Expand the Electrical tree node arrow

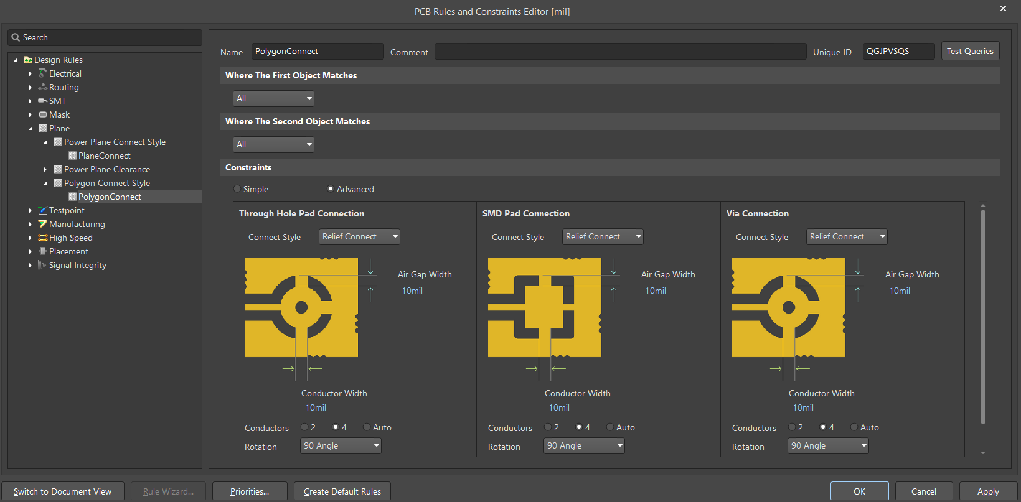click(x=30, y=73)
